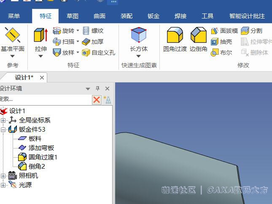This screenshot has height=204, width=272.
Task: Open the 菜单 menu
Action: pos(14,16)
